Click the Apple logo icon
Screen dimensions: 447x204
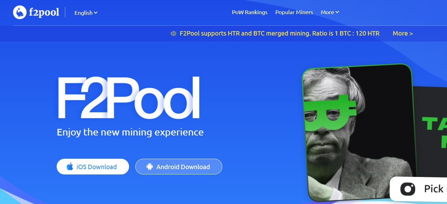pos(70,167)
